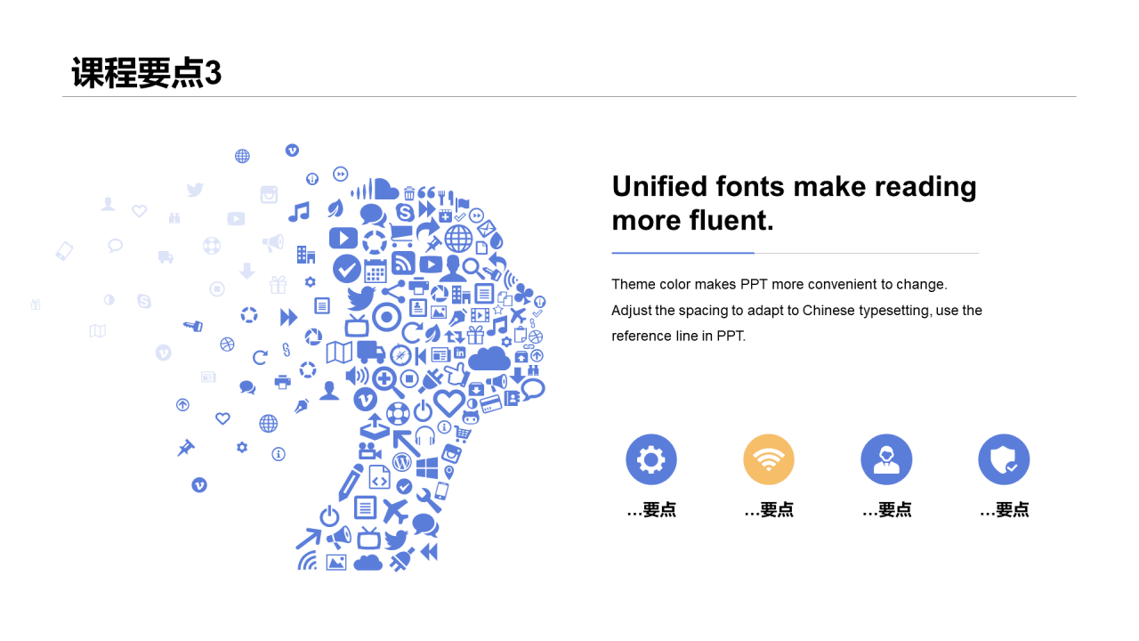Viewport: 1139px width, 641px height.
Task: Click the calendar icon
Action: pos(376,271)
